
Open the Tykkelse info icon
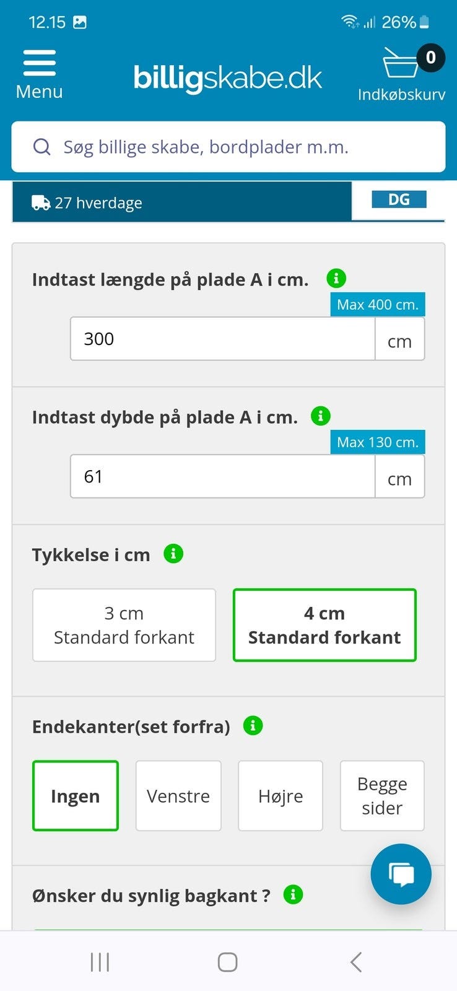[173, 554]
